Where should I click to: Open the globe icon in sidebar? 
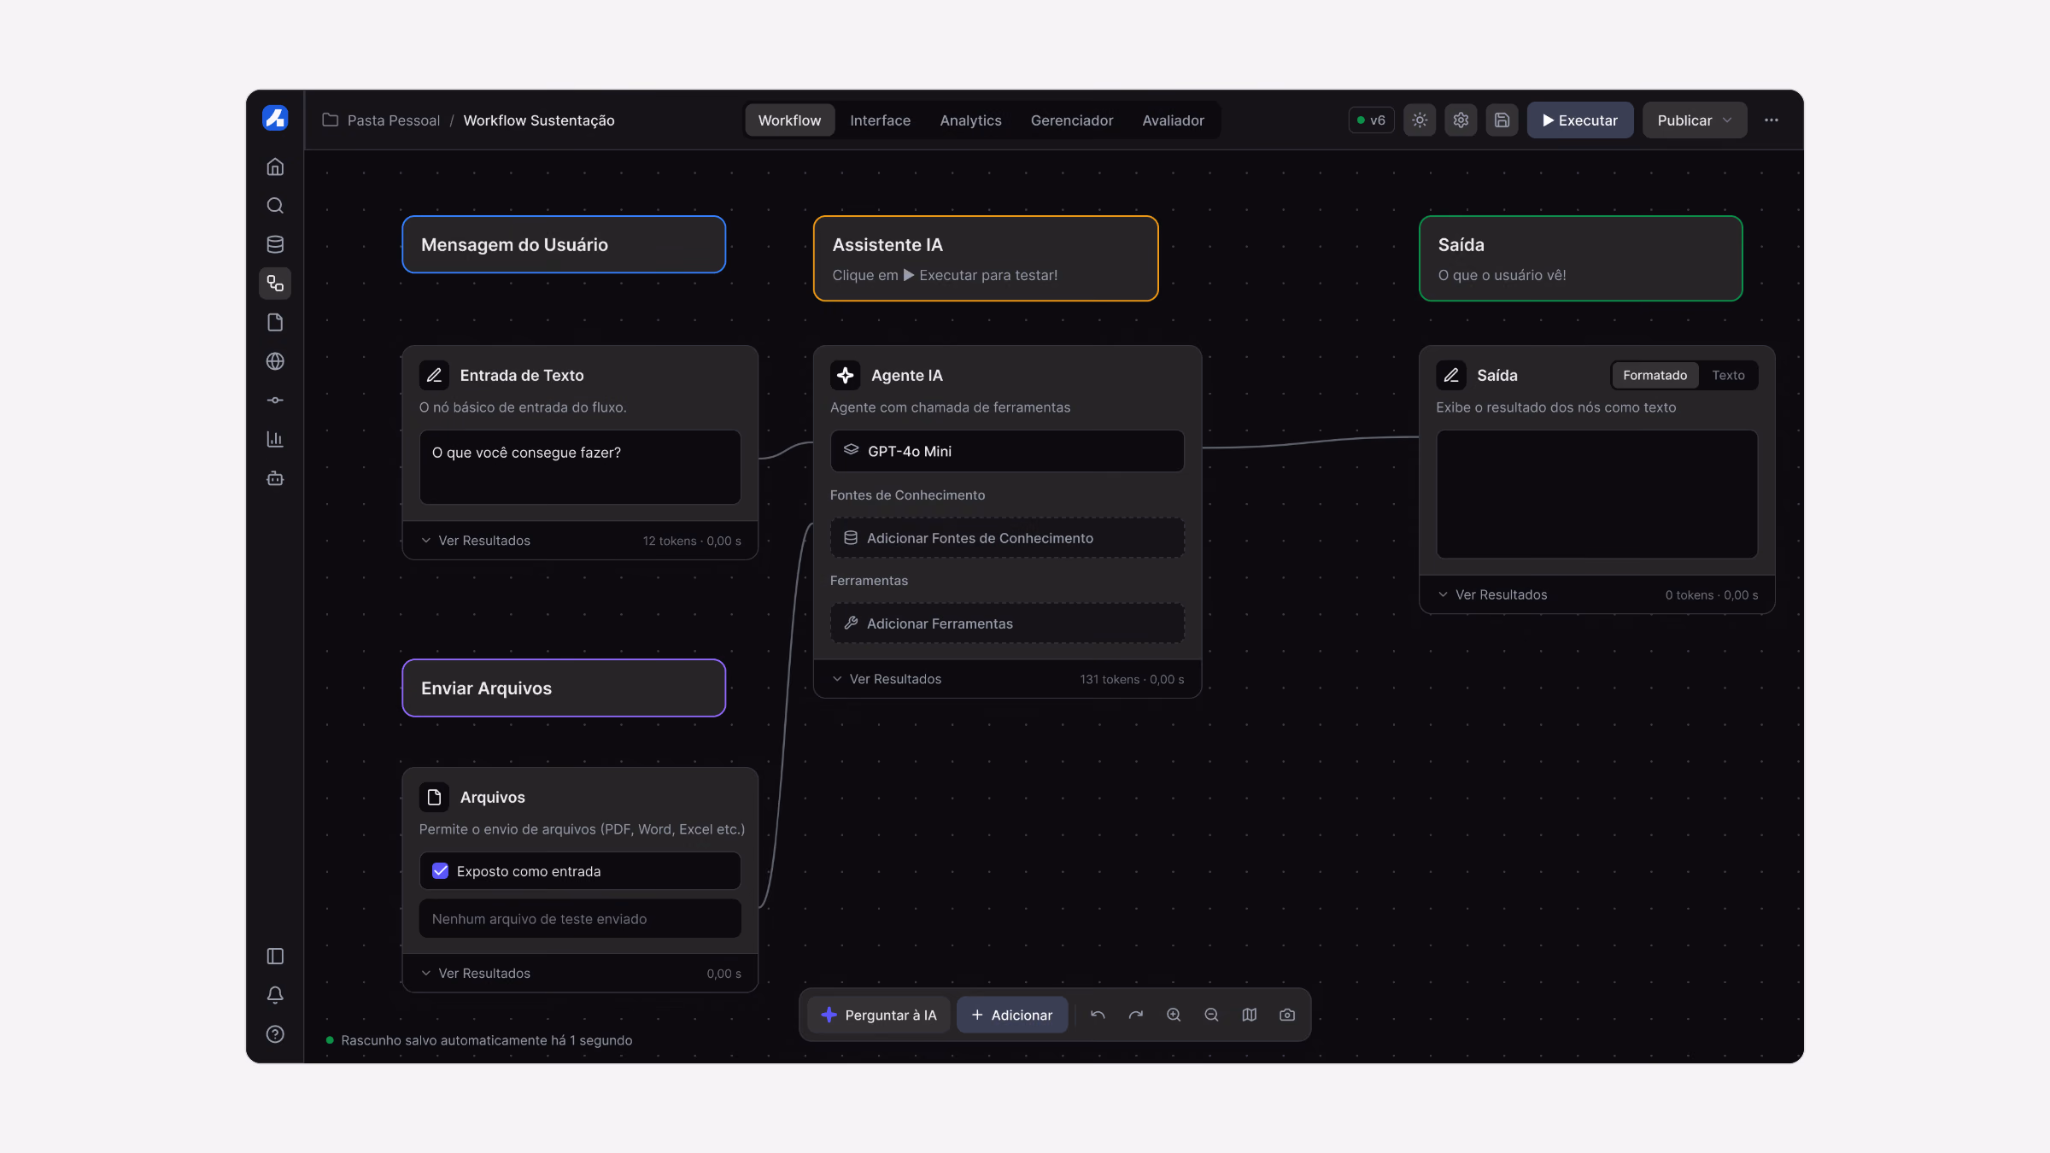click(275, 361)
